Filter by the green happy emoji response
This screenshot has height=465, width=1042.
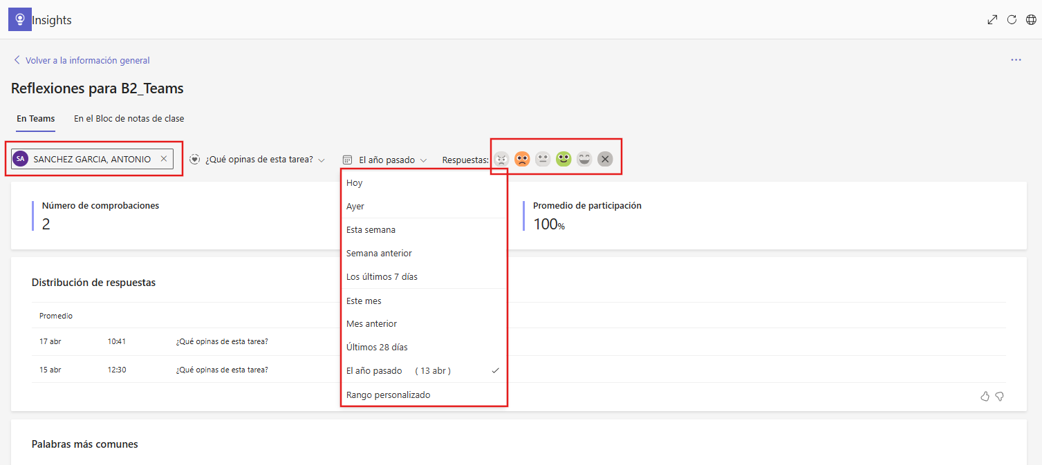coord(564,159)
